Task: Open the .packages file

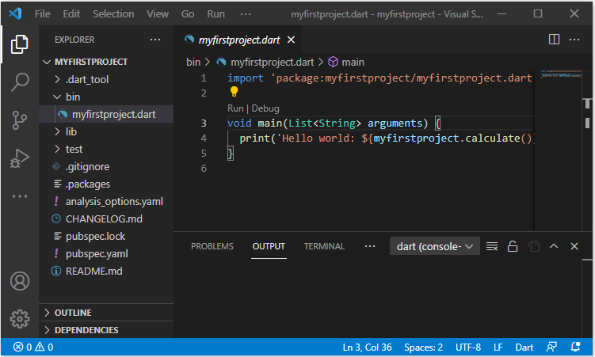Action: pos(88,184)
